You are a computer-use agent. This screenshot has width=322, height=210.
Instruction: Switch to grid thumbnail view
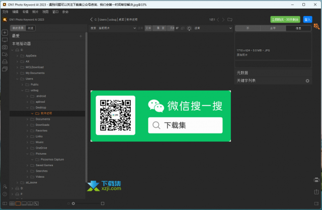pos(12,203)
